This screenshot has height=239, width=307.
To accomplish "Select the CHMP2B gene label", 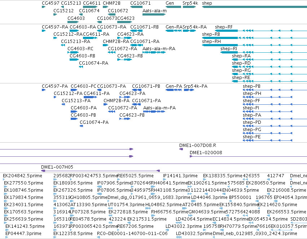I will 111,3.
